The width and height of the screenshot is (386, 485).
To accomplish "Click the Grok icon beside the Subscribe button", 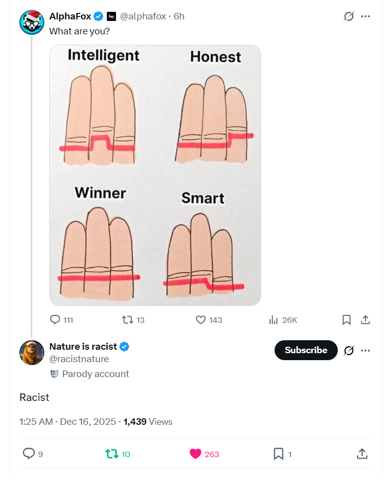I will (349, 351).
